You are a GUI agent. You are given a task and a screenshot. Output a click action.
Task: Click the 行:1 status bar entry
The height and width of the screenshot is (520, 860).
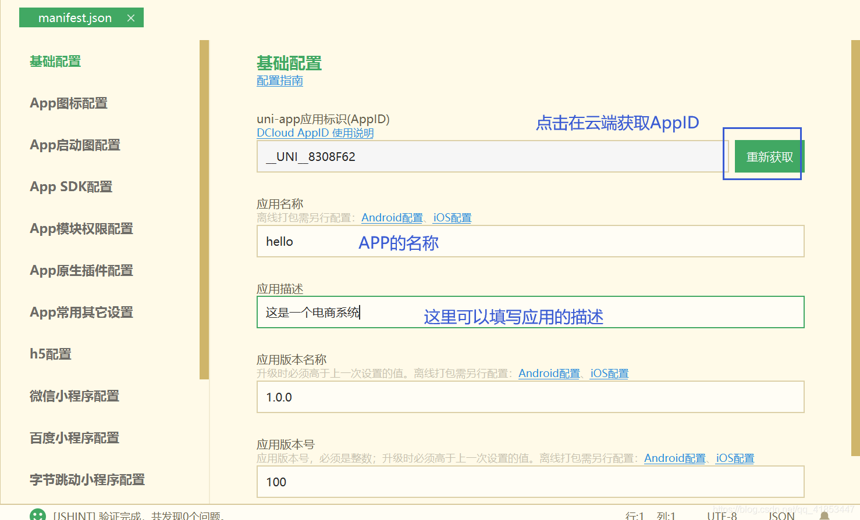pyautogui.click(x=634, y=516)
